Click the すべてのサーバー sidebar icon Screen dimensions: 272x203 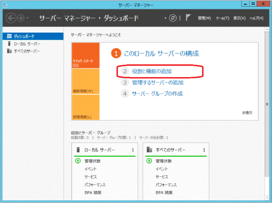(9, 51)
